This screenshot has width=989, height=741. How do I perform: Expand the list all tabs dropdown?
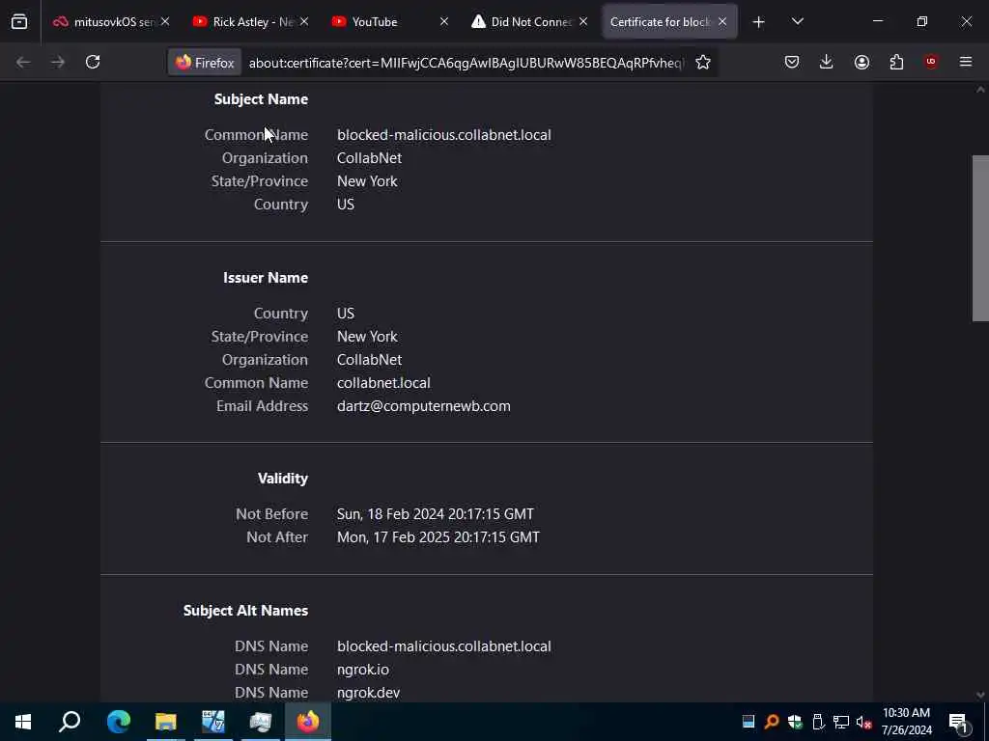(797, 22)
